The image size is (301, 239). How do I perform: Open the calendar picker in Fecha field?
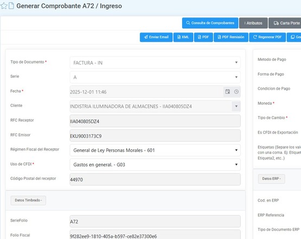click(x=228, y=92)
